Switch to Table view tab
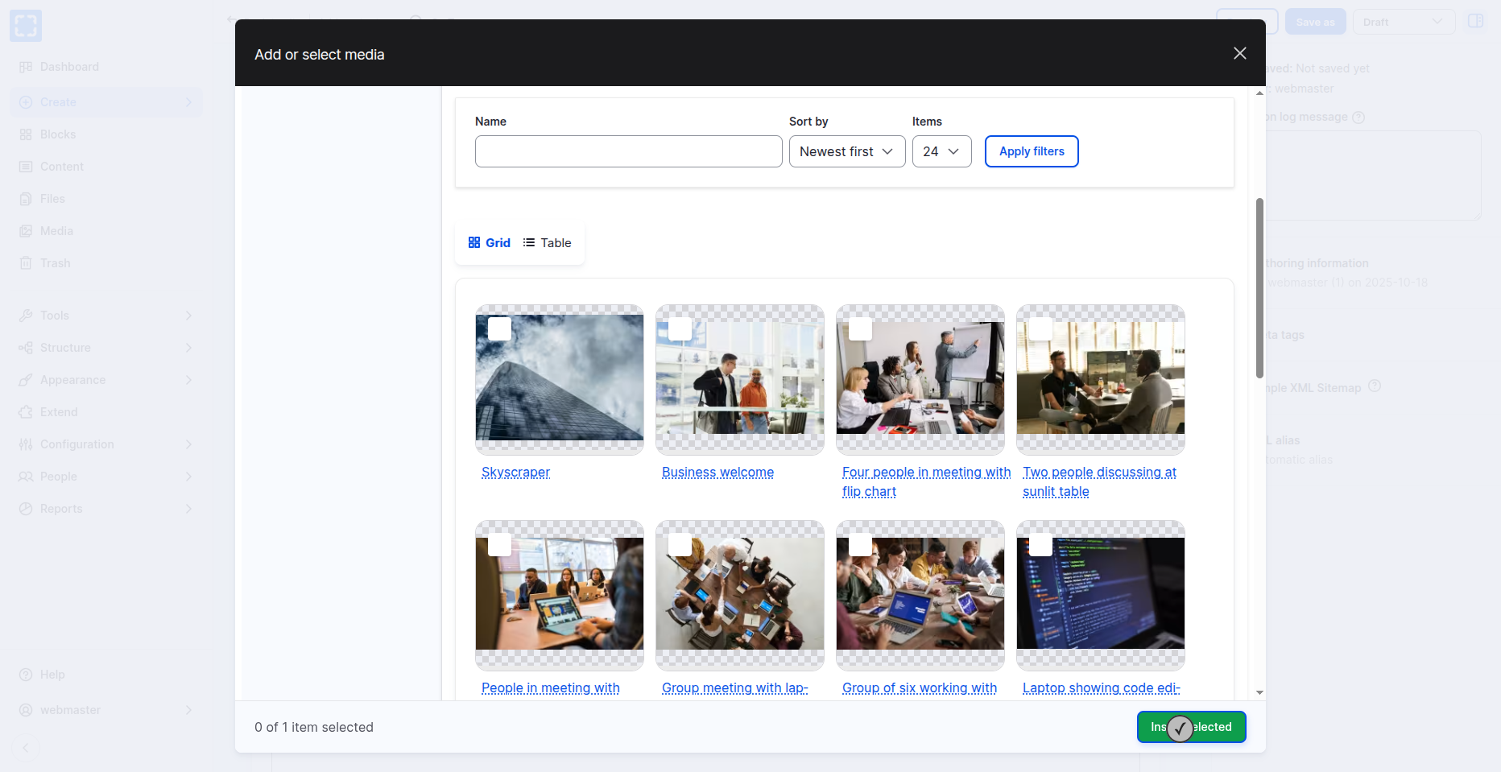Screen dimensions: 1501x772 pos(548,243)
